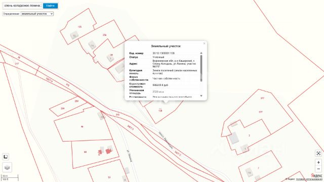
Task: Open the map layers stack icon
Action: (x=7, y=167)
